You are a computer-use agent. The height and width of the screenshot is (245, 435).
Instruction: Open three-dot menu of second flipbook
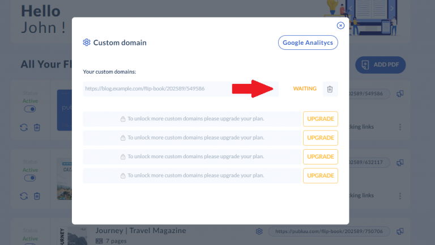coord(400,196)
